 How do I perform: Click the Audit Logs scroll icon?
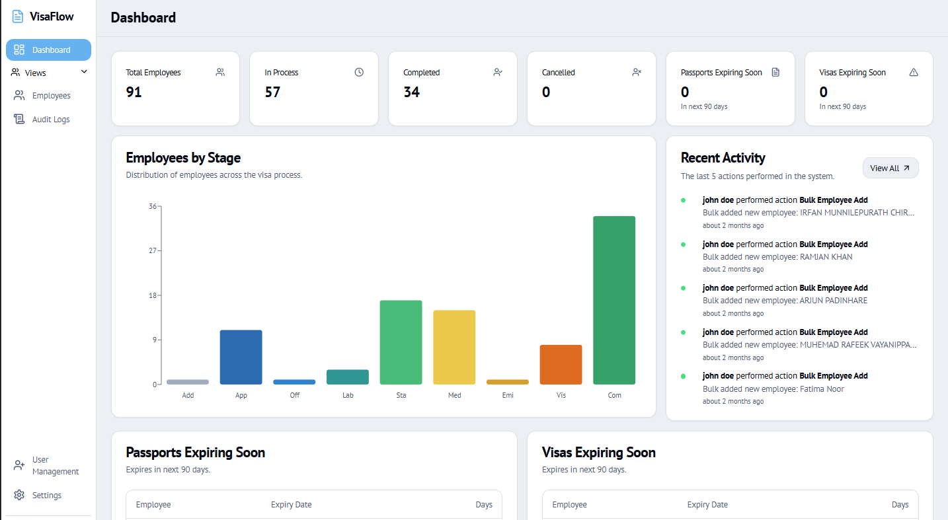[x=19, y=120]
